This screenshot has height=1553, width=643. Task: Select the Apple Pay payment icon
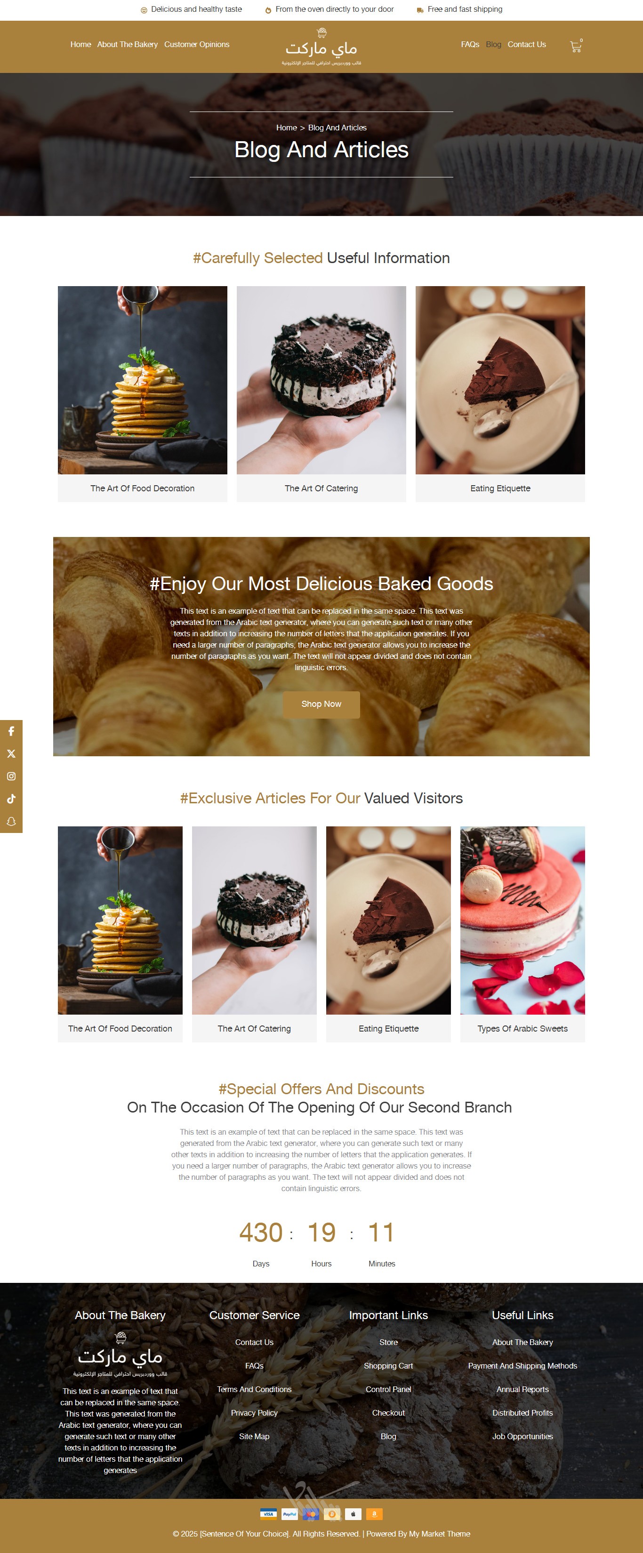point(353,1514)
